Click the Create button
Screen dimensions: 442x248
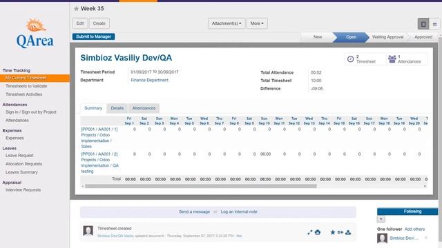pos(99,23)
